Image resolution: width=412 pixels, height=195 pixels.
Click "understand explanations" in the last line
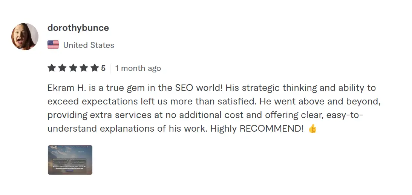(100, 129)
